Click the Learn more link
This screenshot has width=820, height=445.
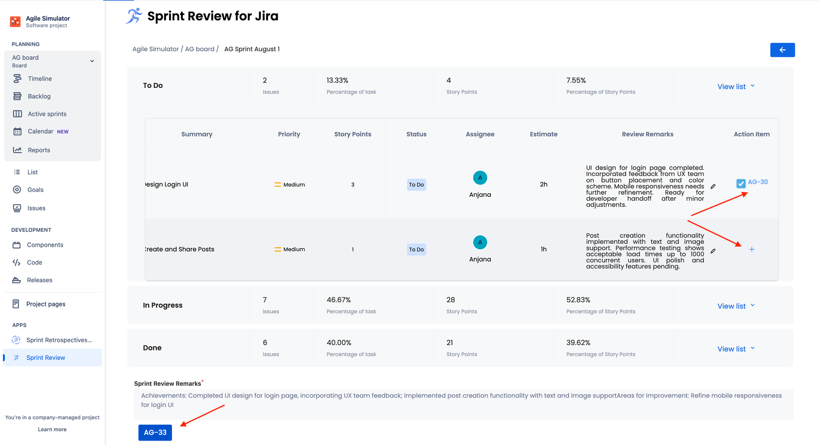52,430
